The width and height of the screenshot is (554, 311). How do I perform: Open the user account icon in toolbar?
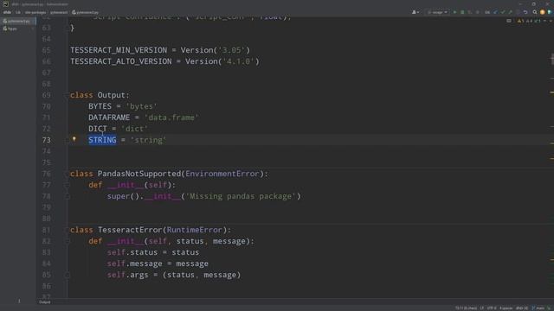415,12
